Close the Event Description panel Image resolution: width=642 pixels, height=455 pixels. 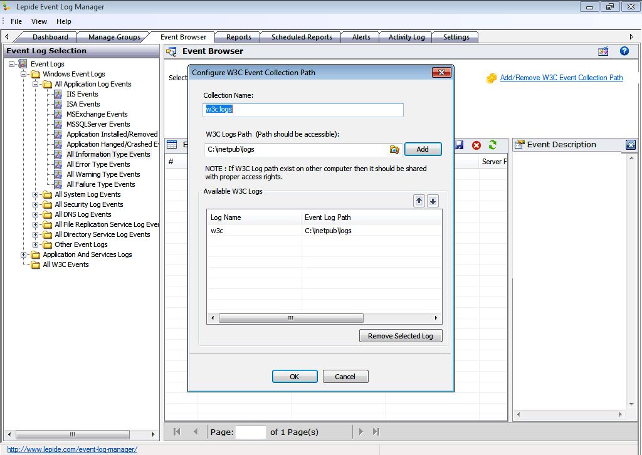[x=631, y=144]
